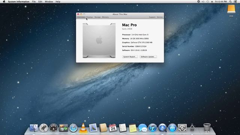Click the Processor specification line
This screenshot has width=240, height=135.
coord(135,34)
